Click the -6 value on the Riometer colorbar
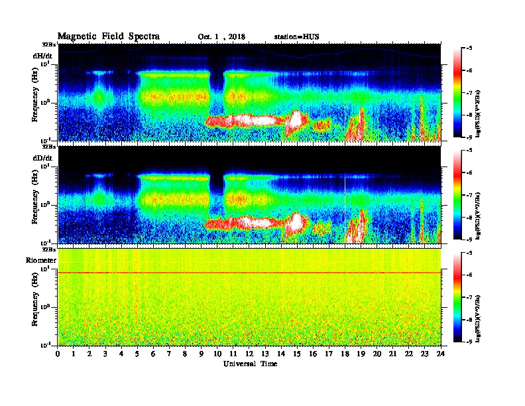The width and height of the screenshot is (525, 406). coord(469,275)
